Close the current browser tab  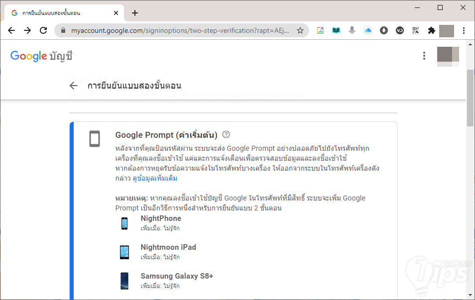click(x=116, y=13)
